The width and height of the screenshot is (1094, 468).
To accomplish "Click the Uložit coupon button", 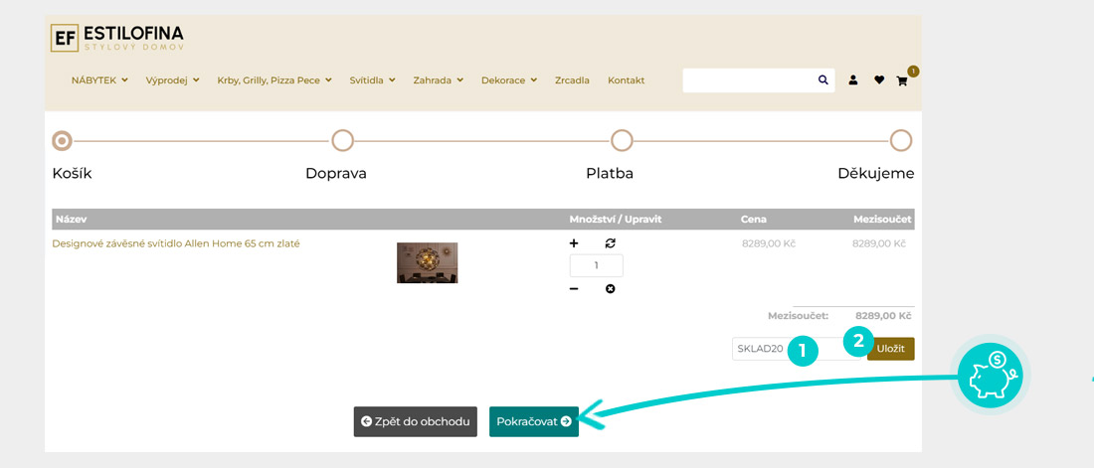I will coord(890,349).
